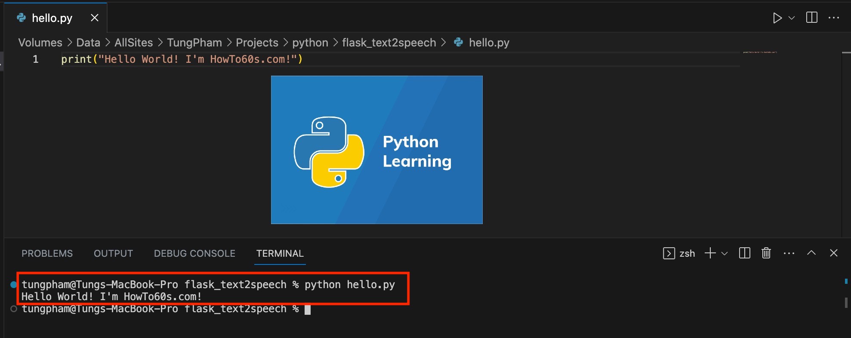Screen dimensions: 851x338
Task: Click 'Hello World! I'm HowTo60s.com!' terminal output
Action: tap(111, 296)
